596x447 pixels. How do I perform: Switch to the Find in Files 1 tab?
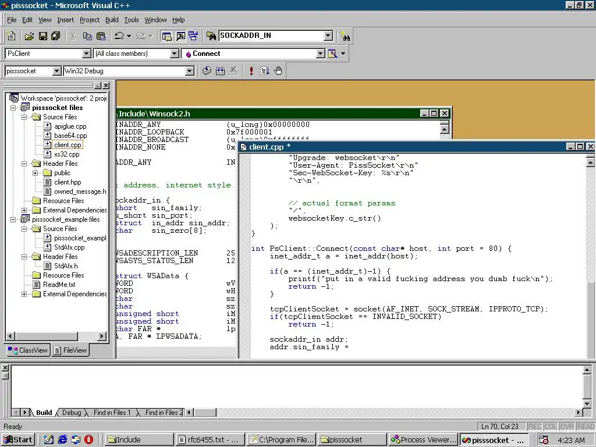click(x=112, y=413)
